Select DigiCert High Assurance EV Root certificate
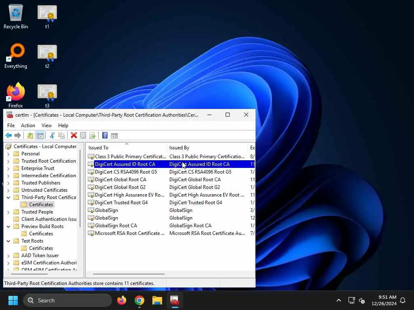 (x=171, y=195)
